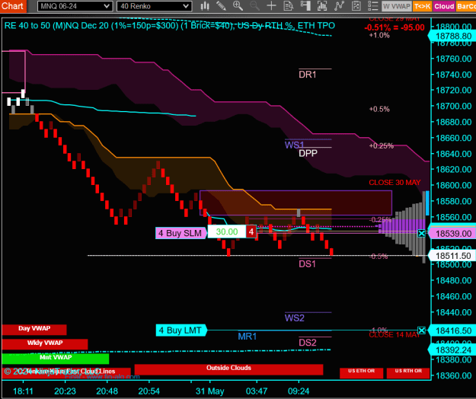Click the Outside Clouds status bar

coord(228,369)
